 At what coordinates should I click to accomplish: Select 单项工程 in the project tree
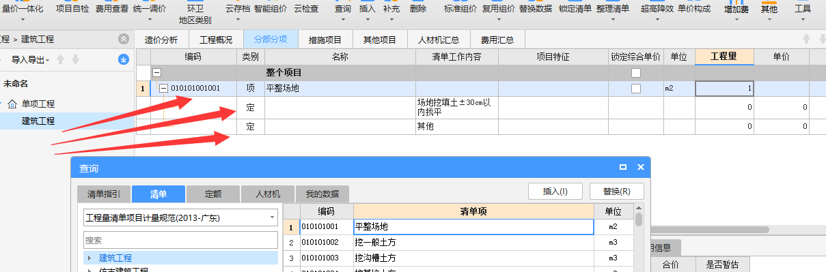coord(38,104)
